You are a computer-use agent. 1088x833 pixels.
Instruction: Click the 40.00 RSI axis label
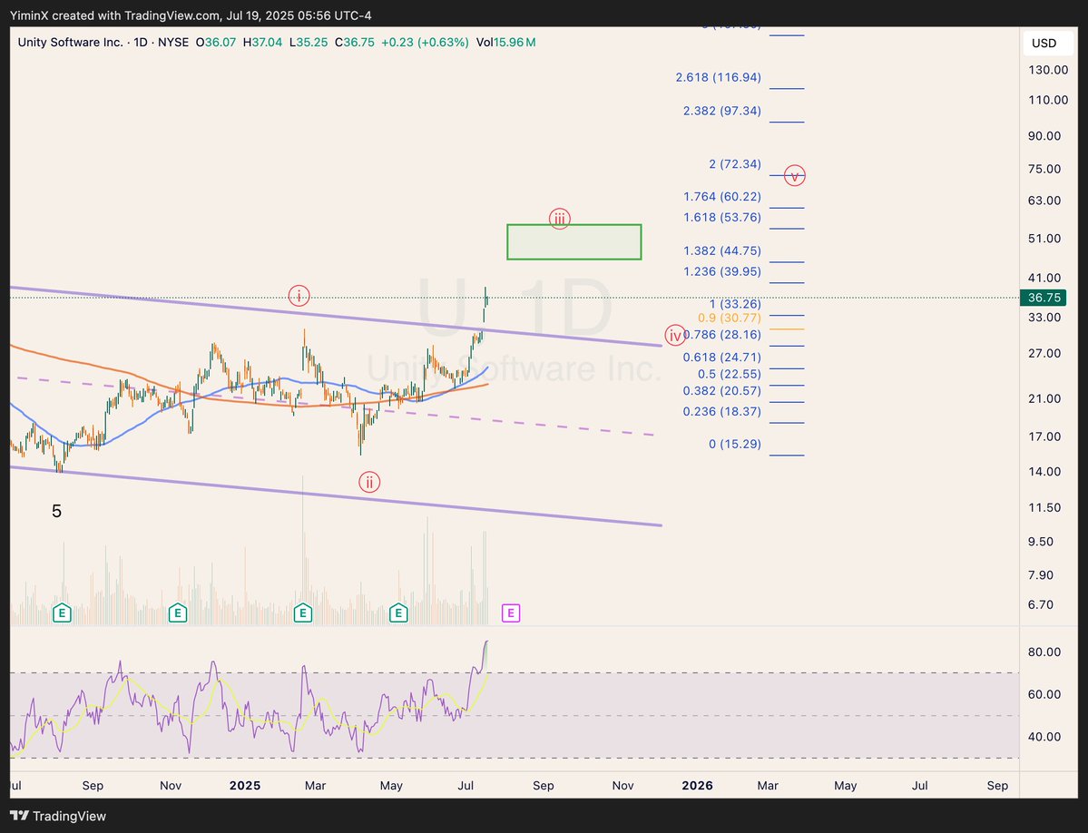[1044, 737]
